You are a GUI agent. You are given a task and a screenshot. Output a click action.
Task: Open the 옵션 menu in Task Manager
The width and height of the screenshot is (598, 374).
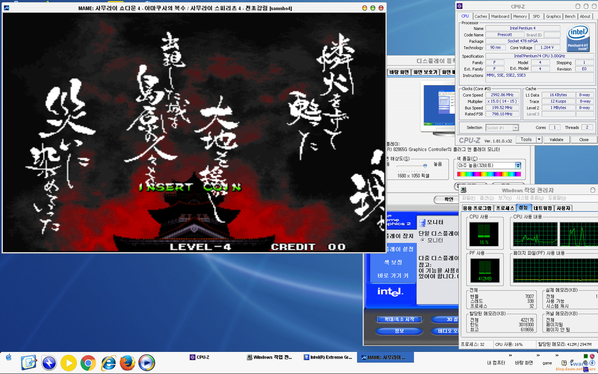tap(487, 198)
